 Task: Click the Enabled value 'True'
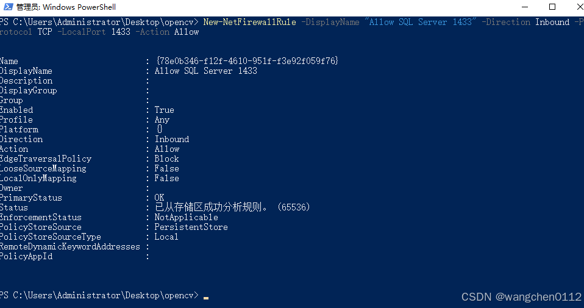(164, 110)
